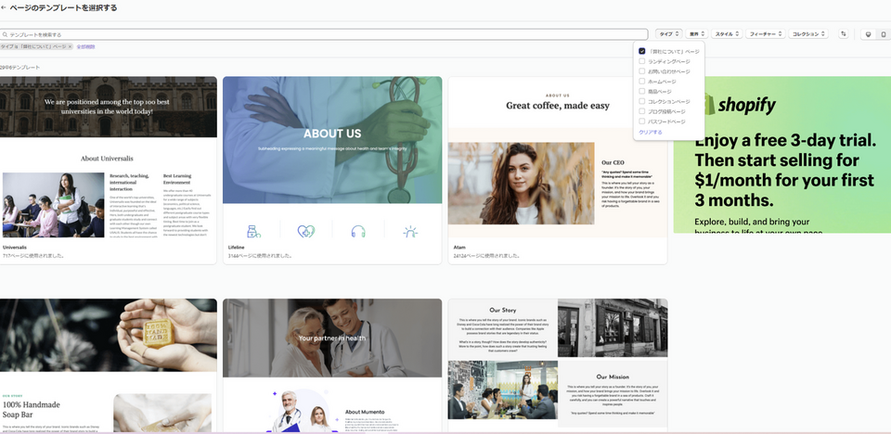Select the Universalis template preview
Image resolution: width=891 pixels, height=434 pixels.
point(108,158)
